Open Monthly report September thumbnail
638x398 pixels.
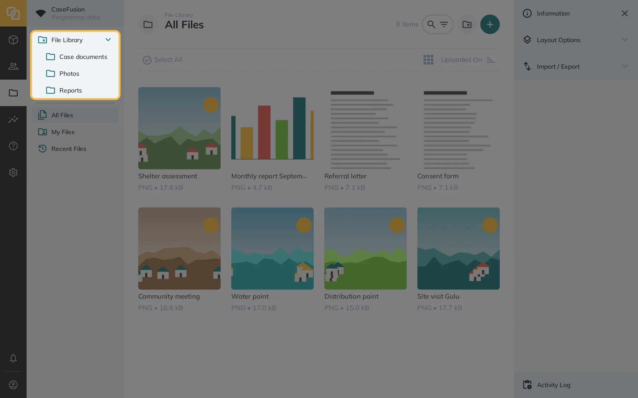(272, 128)
